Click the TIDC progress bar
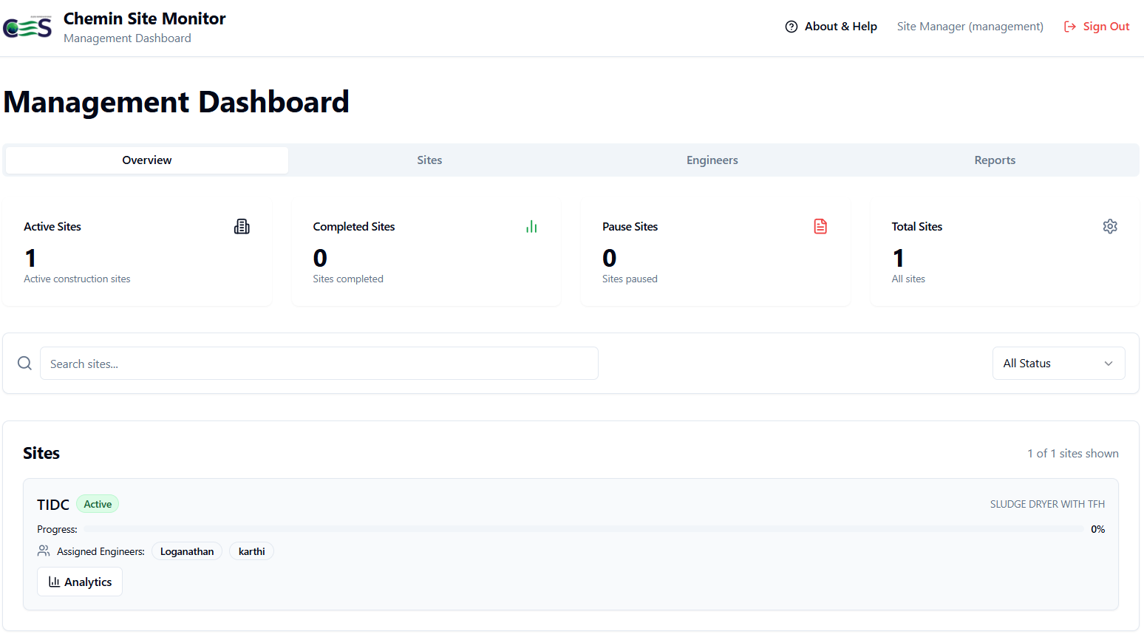This screenshot has width=1144, height=637. pos(583,529)
